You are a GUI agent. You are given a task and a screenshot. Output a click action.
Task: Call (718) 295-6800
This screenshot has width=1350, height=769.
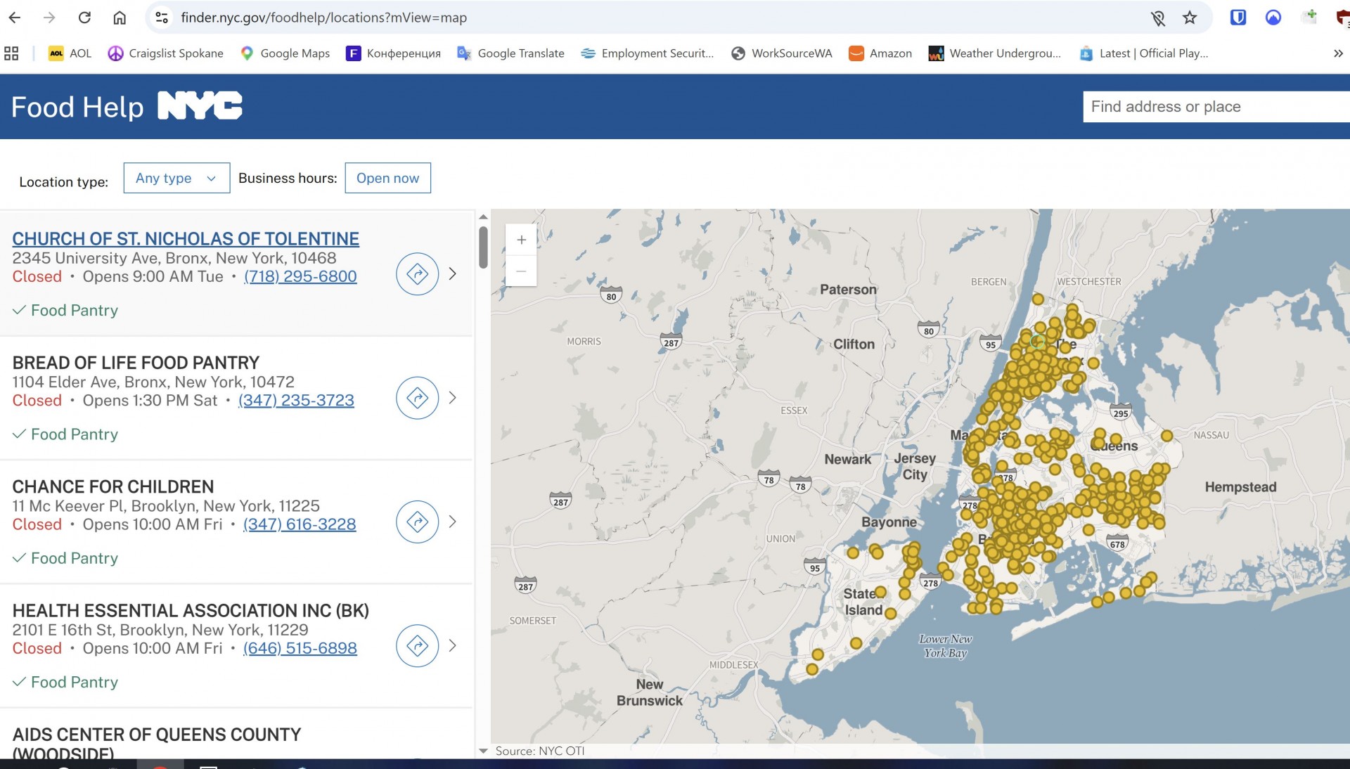300,276
